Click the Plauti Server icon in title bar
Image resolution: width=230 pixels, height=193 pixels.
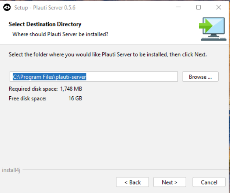[x=7, y=7]
